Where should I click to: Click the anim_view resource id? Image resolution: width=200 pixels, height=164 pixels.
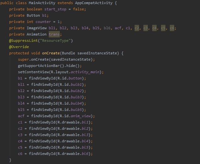(81, 116)
